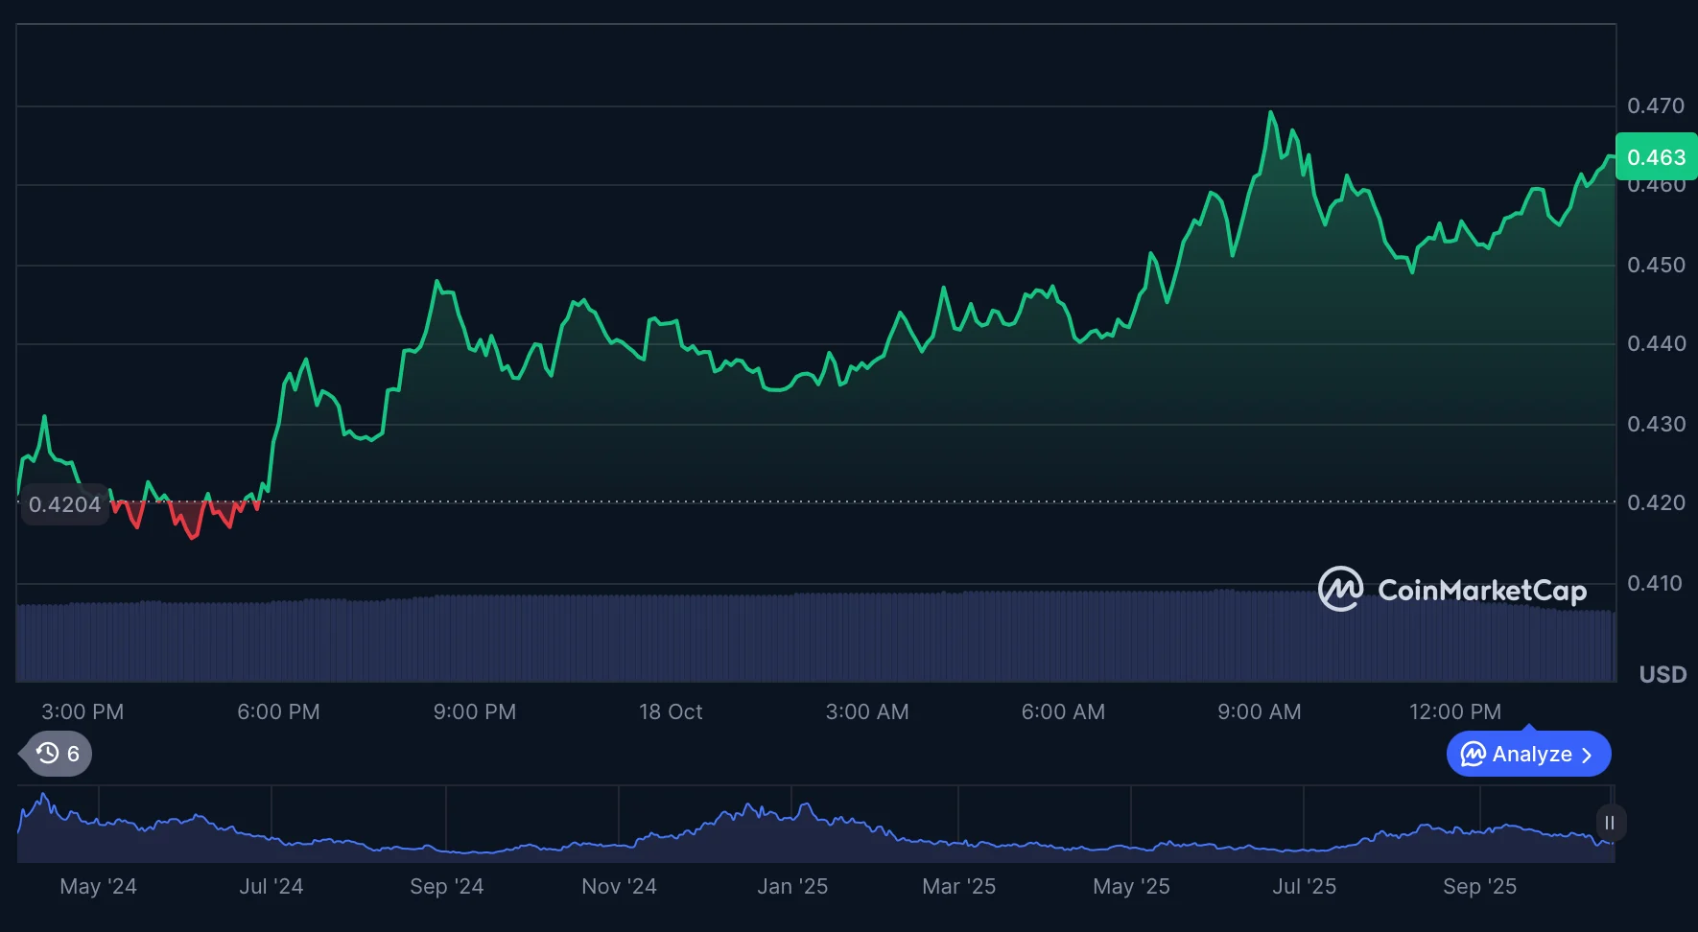Click the range slider handle on timeline

click(1610, 823)
